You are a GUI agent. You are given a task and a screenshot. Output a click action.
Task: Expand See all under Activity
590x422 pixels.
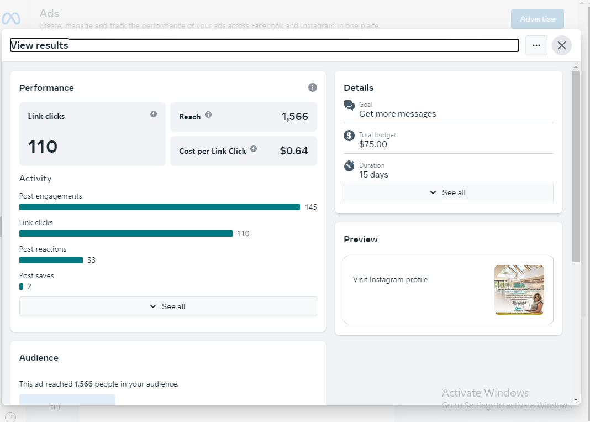click(x=168, y=306)
